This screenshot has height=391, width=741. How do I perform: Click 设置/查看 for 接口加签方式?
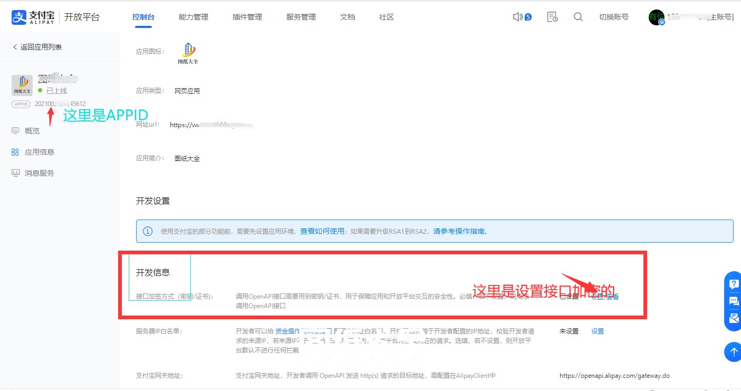coord(605,297)
